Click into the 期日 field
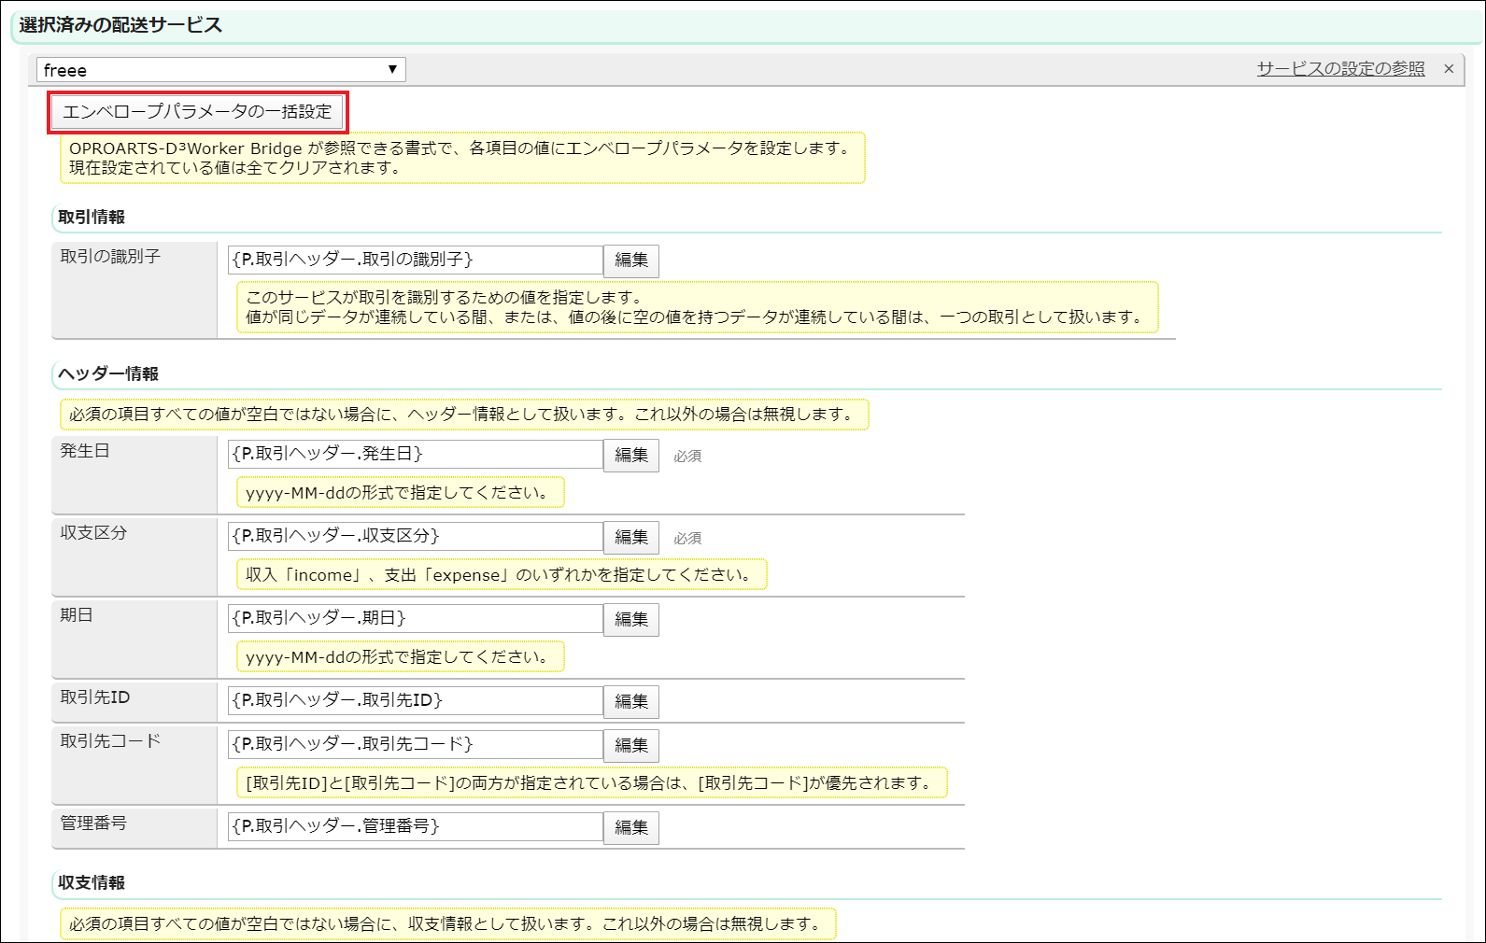This screenshot has width=1486, height=943. tap(415, 619)
